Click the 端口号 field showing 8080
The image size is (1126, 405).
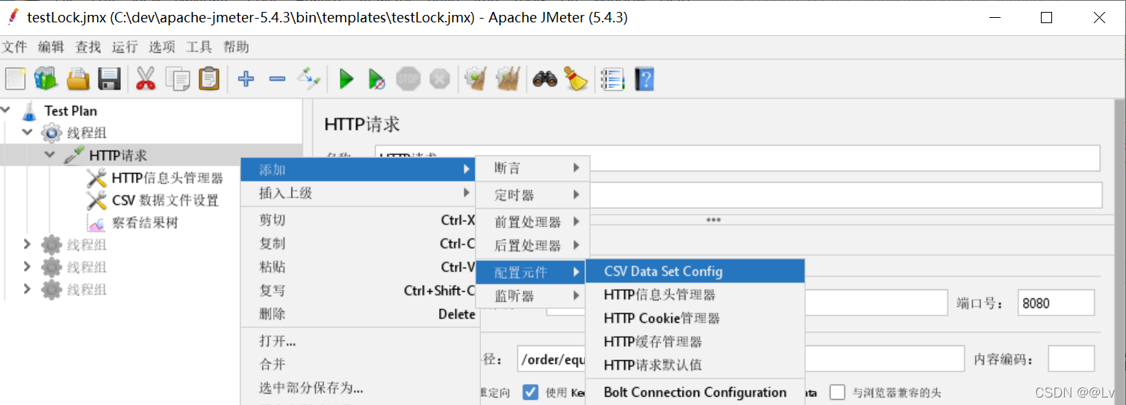1056,304
